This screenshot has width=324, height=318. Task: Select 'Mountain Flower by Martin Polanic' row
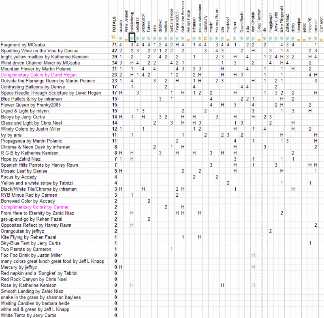36,69
